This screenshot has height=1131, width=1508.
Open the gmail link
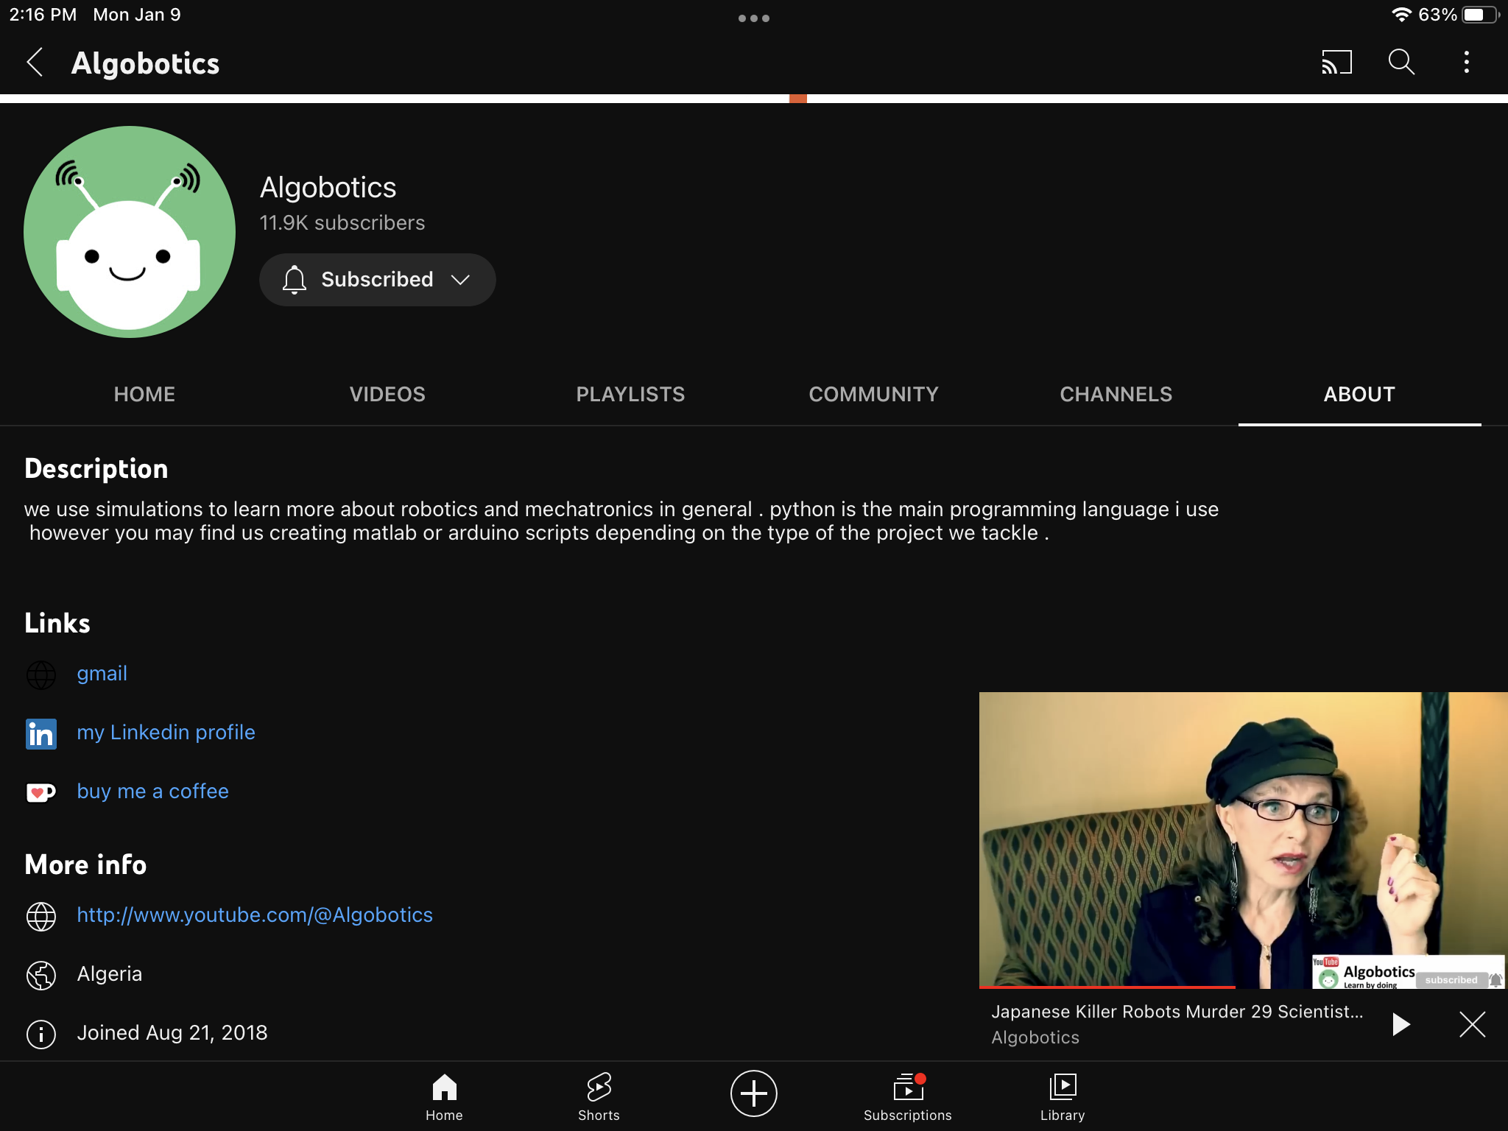click(102, 674)
